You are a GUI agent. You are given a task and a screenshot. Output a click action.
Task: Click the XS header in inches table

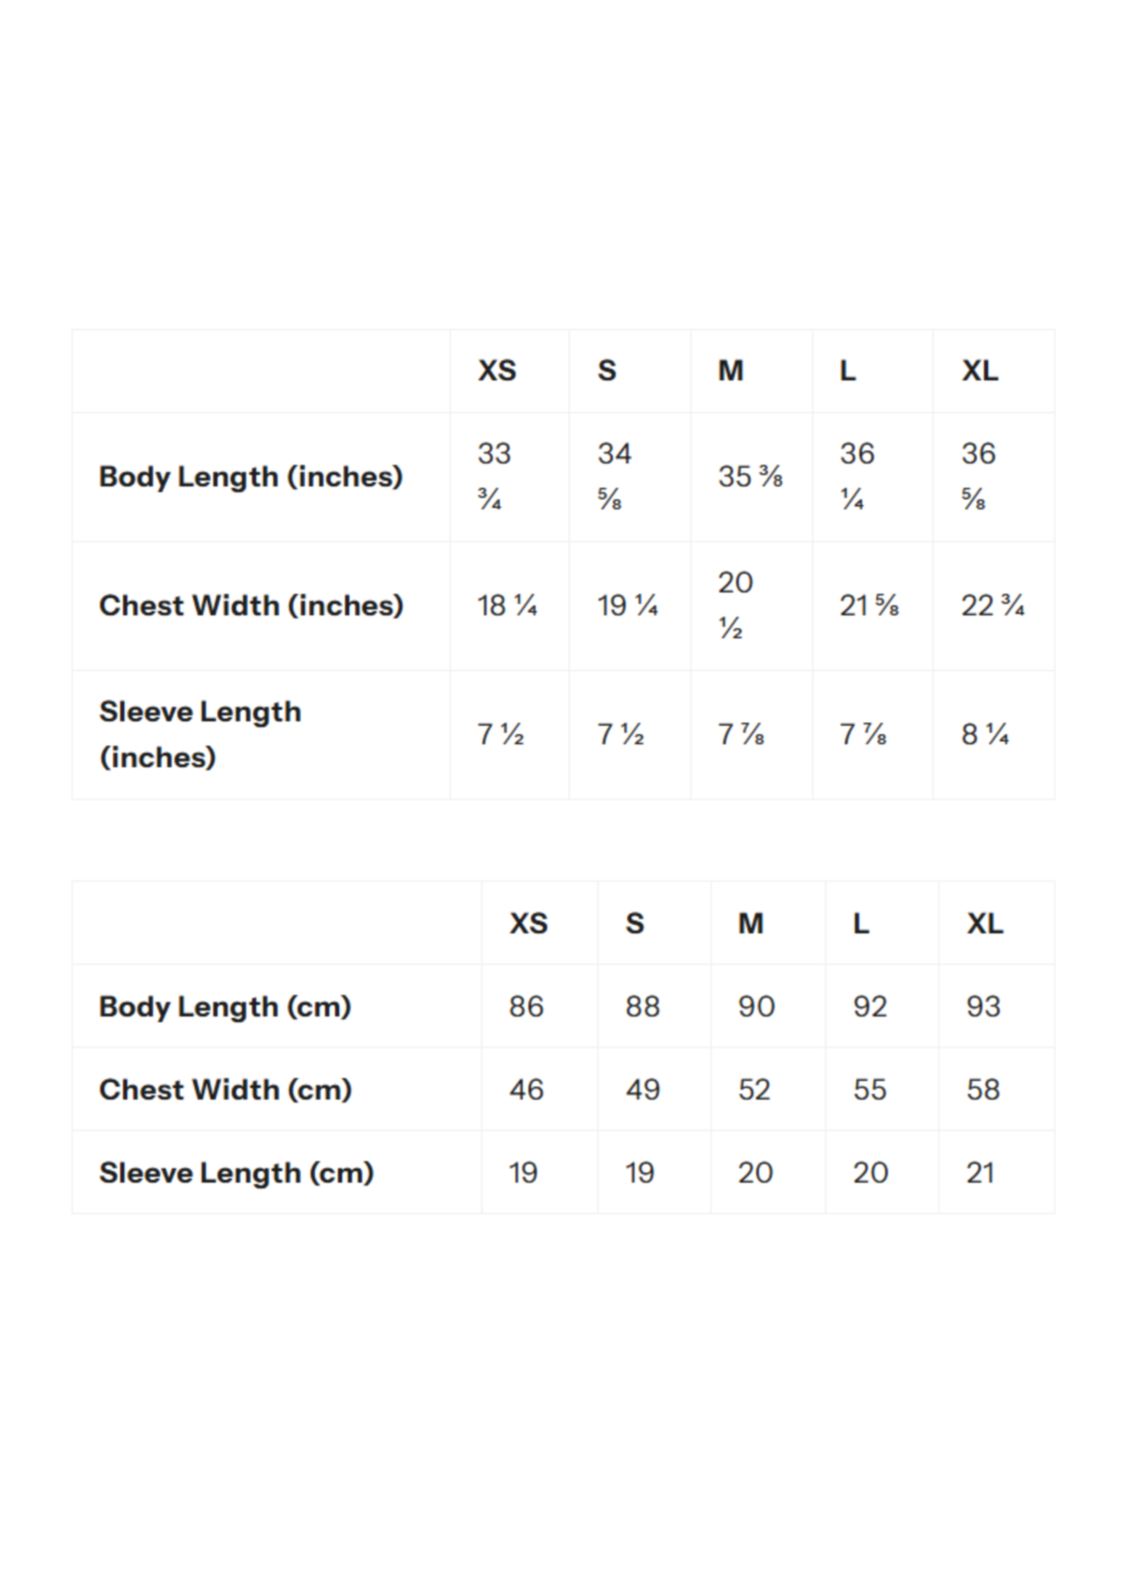pyautogui.click(x=497, y=370)
